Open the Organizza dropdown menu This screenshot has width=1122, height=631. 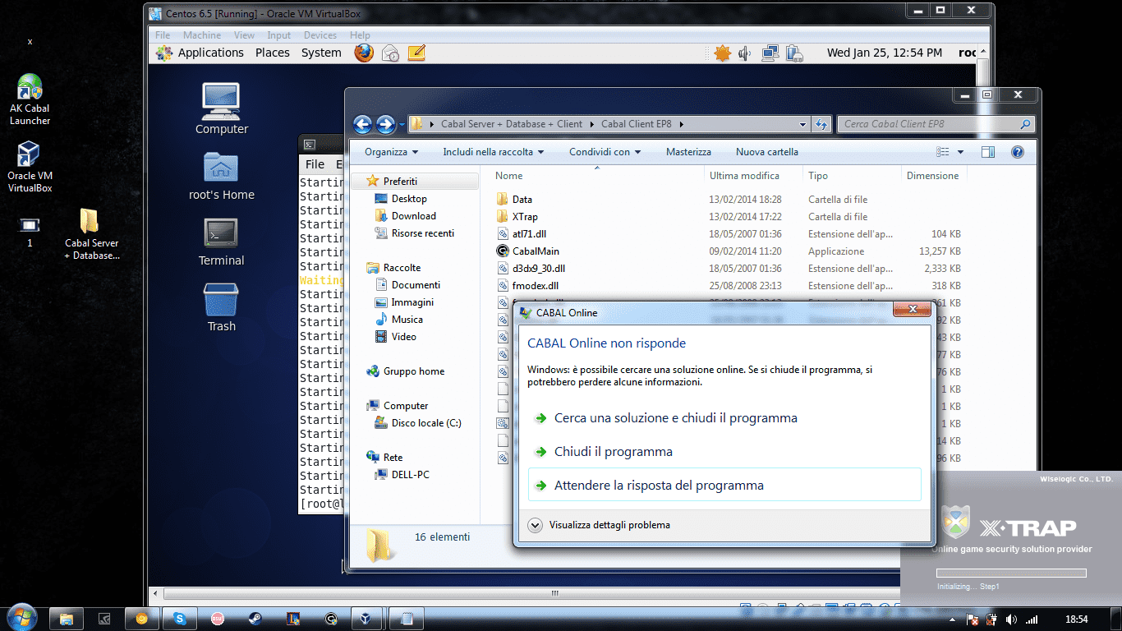click(x=392, y=152)
